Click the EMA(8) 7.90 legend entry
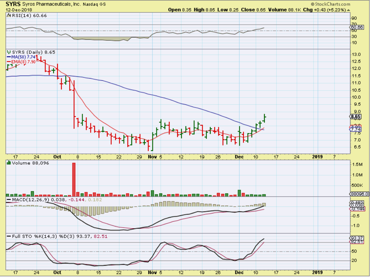 tap(21, 62)
